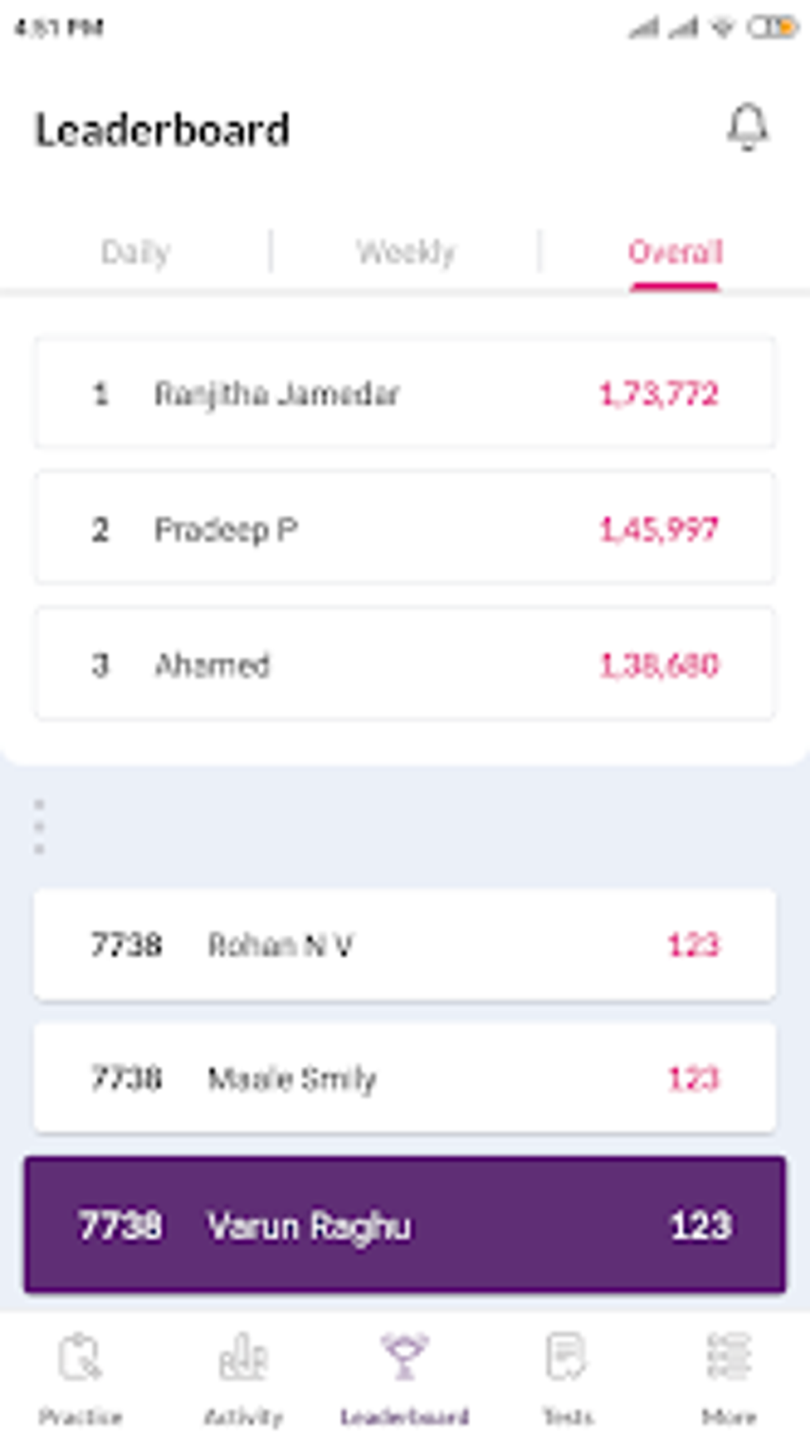Viewport: 810px width, 1444px height.
Task: Open the Masle Smily entry
Action: coord(404,1079)
